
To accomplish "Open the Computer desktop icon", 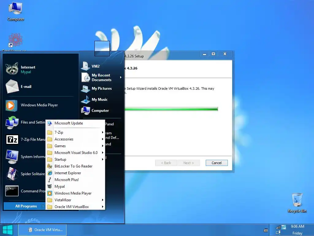I will pos(15,11).
